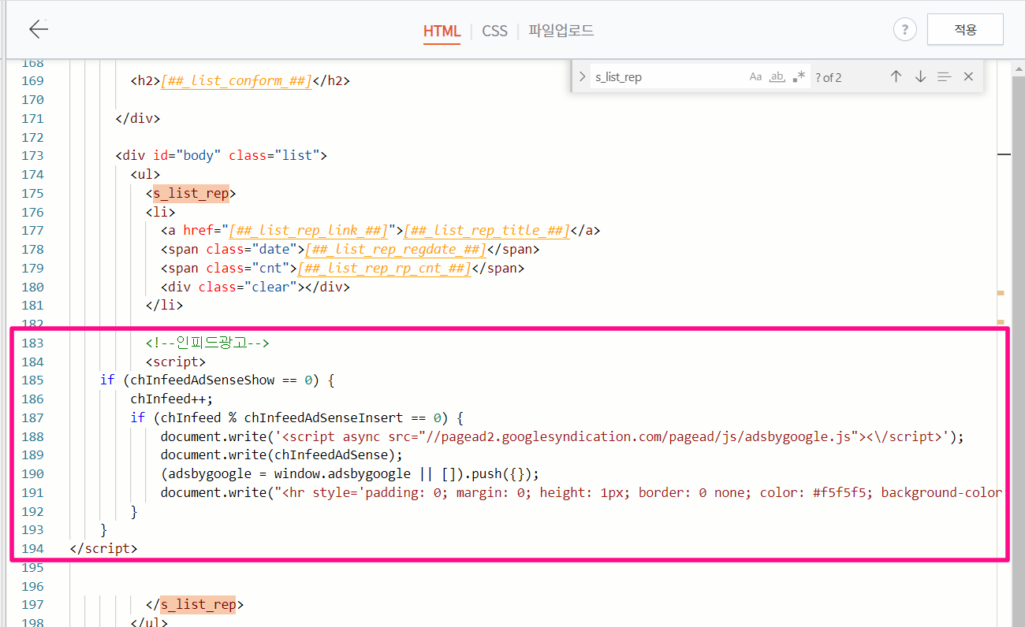This screenshot has width=1025, height=627.
Task: Click the 인피드광고 comment line
Action: (207, 343)
